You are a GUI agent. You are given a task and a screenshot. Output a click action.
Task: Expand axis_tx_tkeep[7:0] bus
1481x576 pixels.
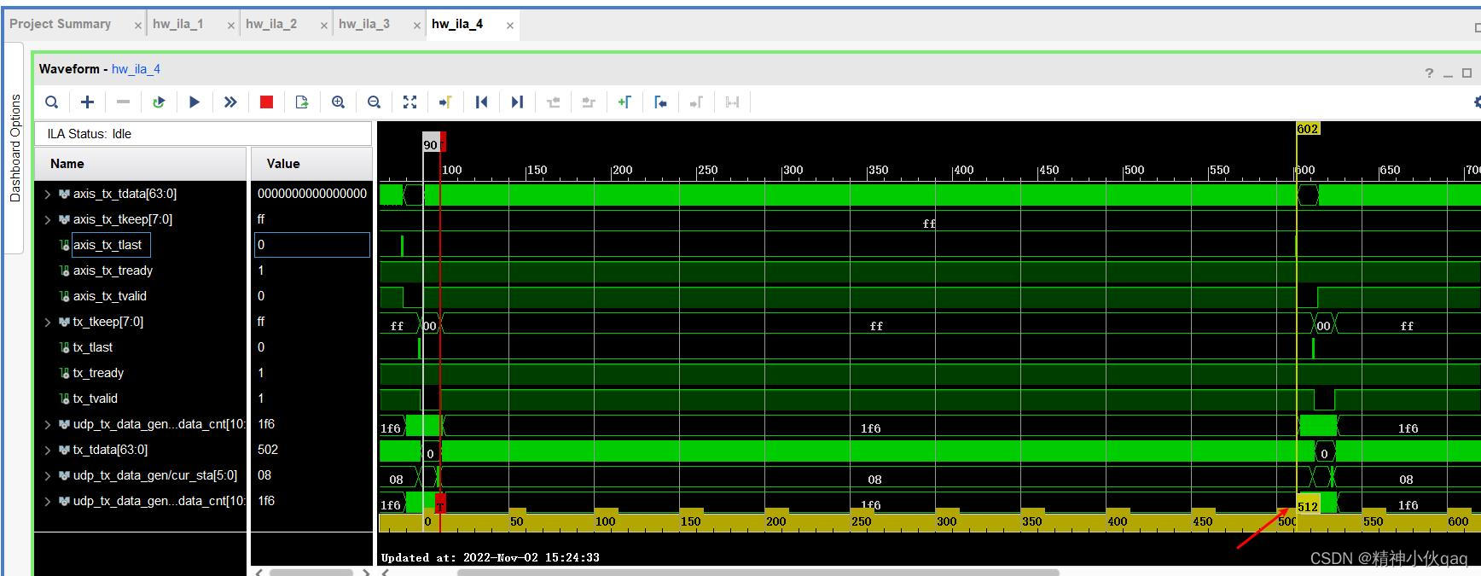point(48,220)
